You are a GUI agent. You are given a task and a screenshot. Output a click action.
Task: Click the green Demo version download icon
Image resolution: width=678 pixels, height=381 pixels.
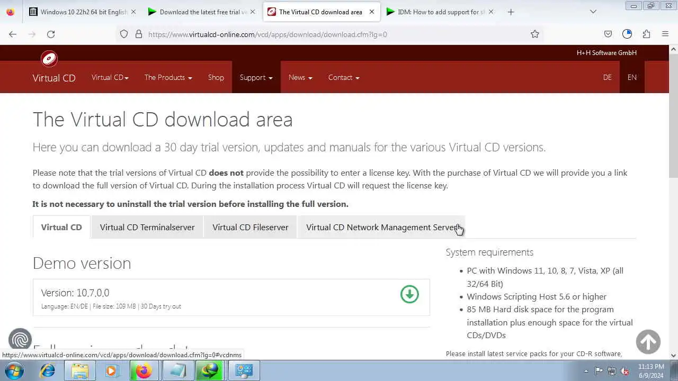409,294
